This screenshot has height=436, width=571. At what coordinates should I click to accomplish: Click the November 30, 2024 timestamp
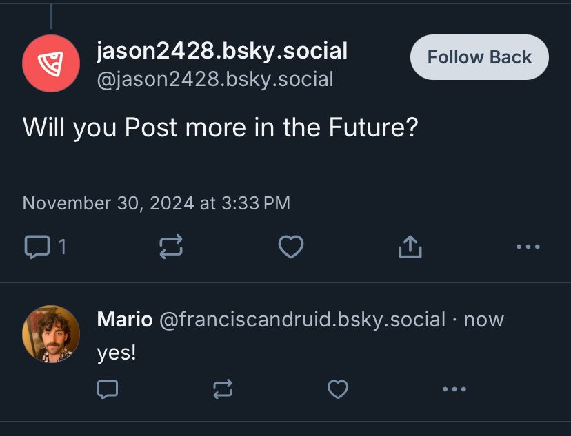pyautogui.click(x=157, y=203)
